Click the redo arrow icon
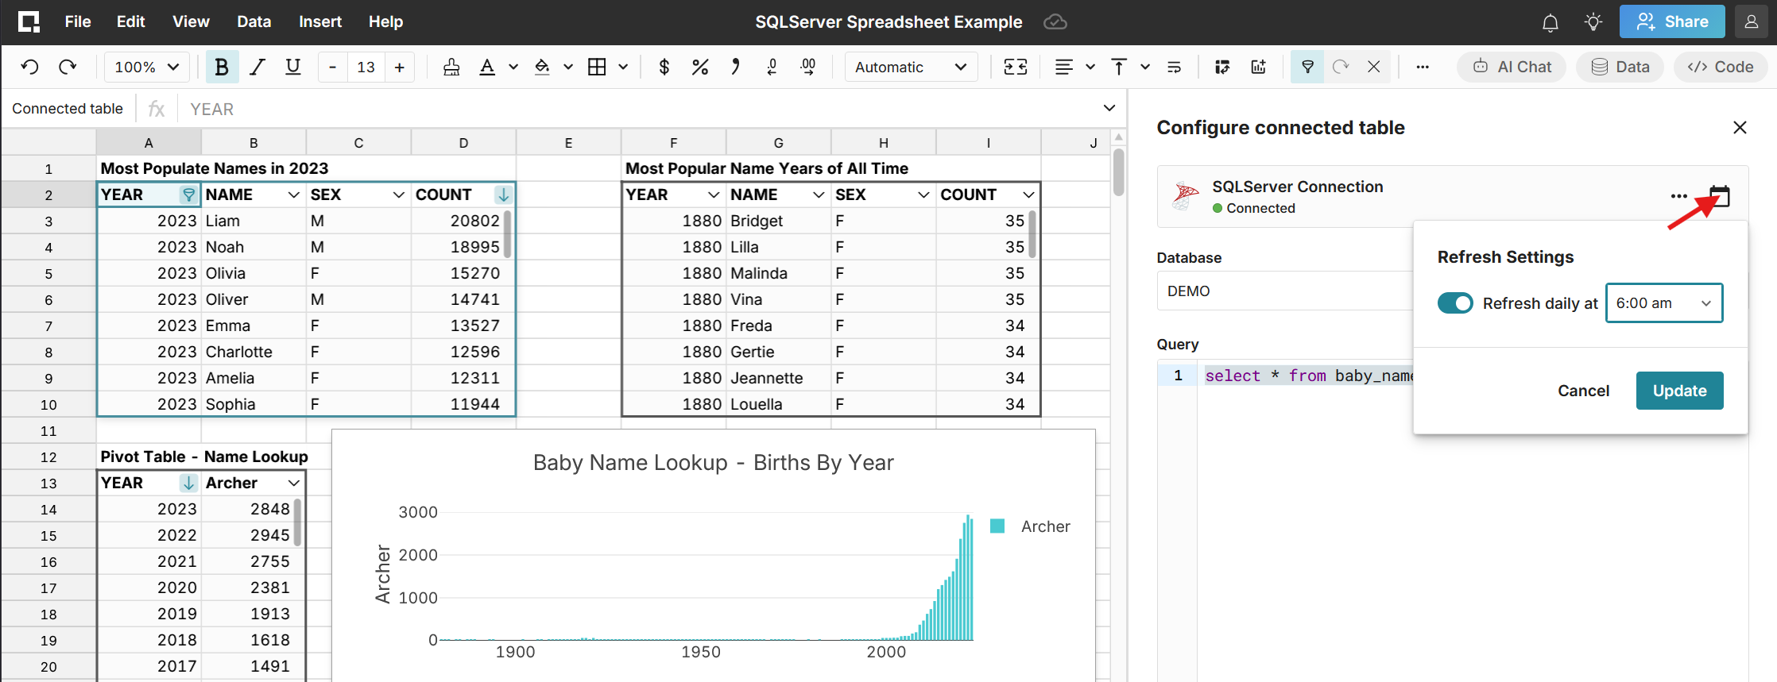 (68, 67)
